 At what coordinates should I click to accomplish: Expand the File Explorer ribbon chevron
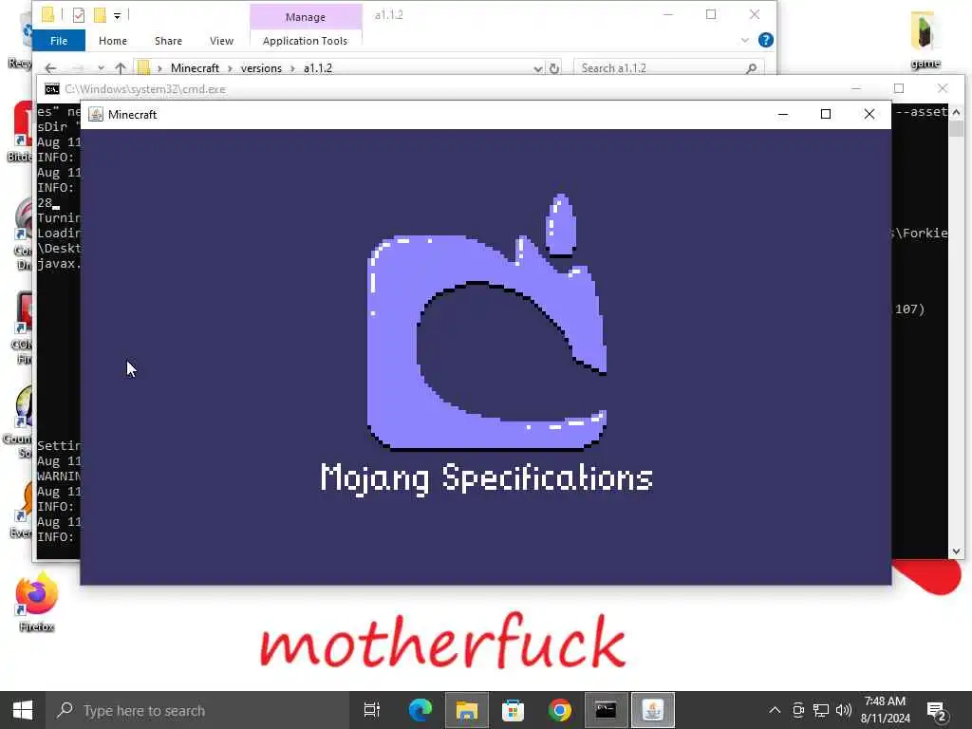[744, 40]
